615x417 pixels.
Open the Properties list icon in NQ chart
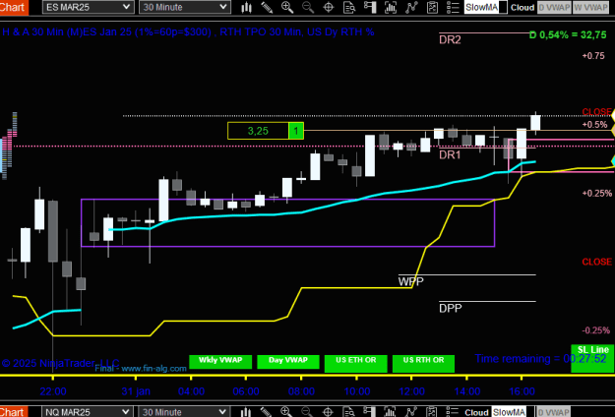coord(452,412)
